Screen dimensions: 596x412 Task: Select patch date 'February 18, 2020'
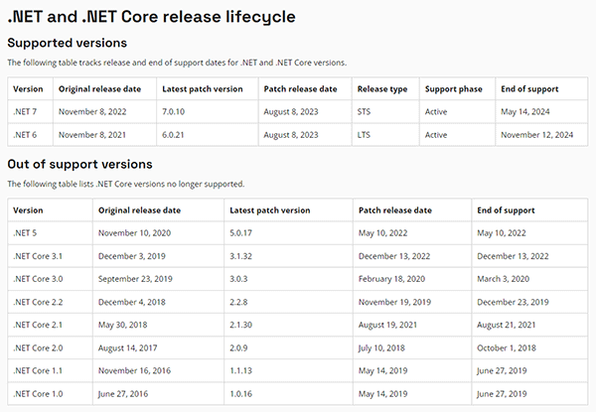coord(392,279)
